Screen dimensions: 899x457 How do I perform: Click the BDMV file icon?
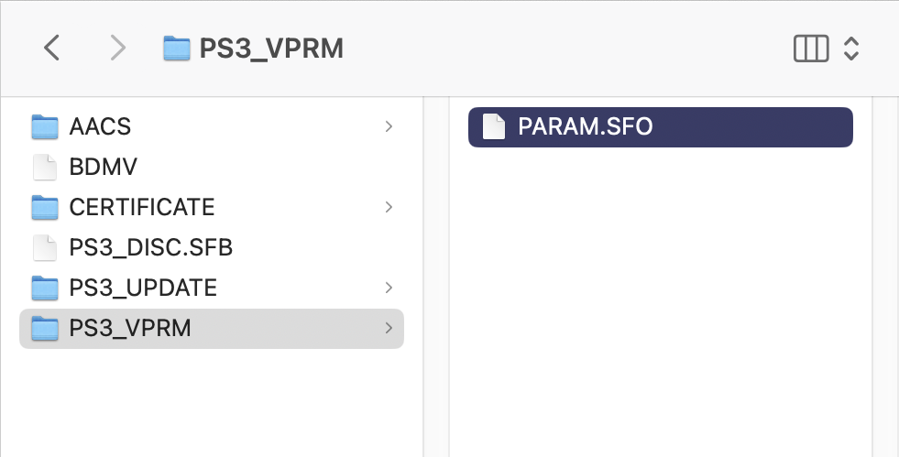(x=45, y=168)
